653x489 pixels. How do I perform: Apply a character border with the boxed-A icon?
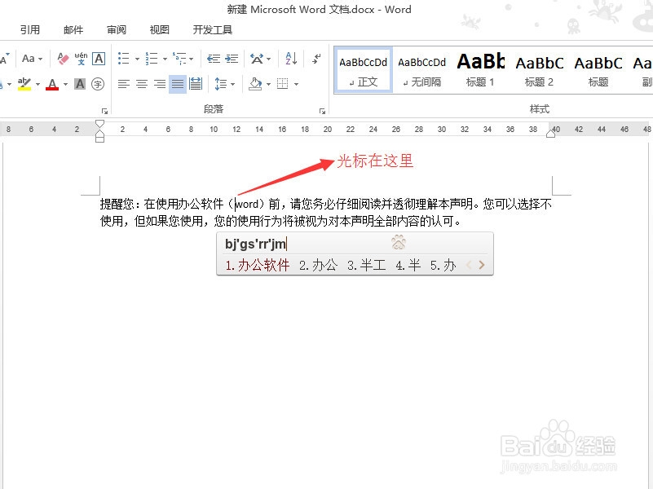tap(98, 58)
